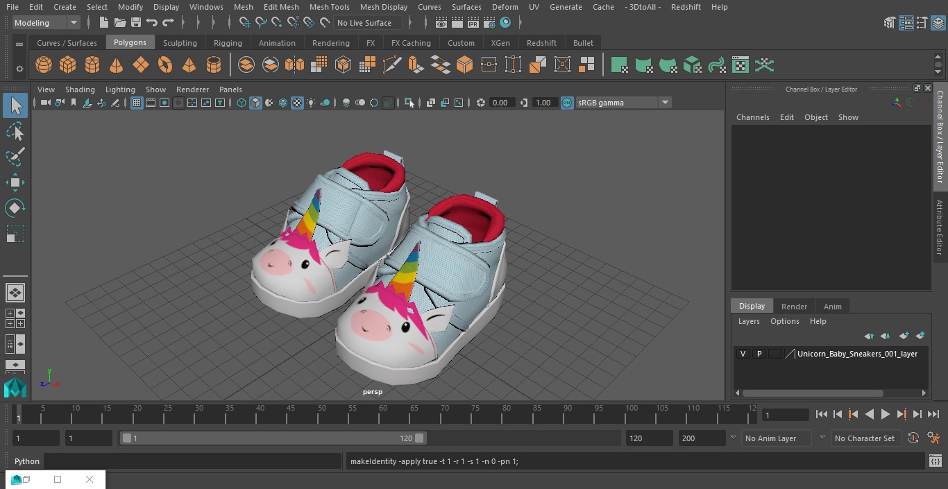Image resolution: width=948 pixels, height=489 pixels.
Task: Click the range slider bar
Action: tap(273, 438)
